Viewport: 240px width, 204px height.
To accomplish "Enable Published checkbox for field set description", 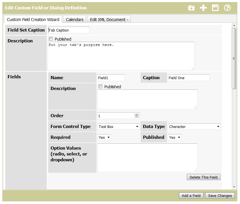I will [x=51, y=39].
